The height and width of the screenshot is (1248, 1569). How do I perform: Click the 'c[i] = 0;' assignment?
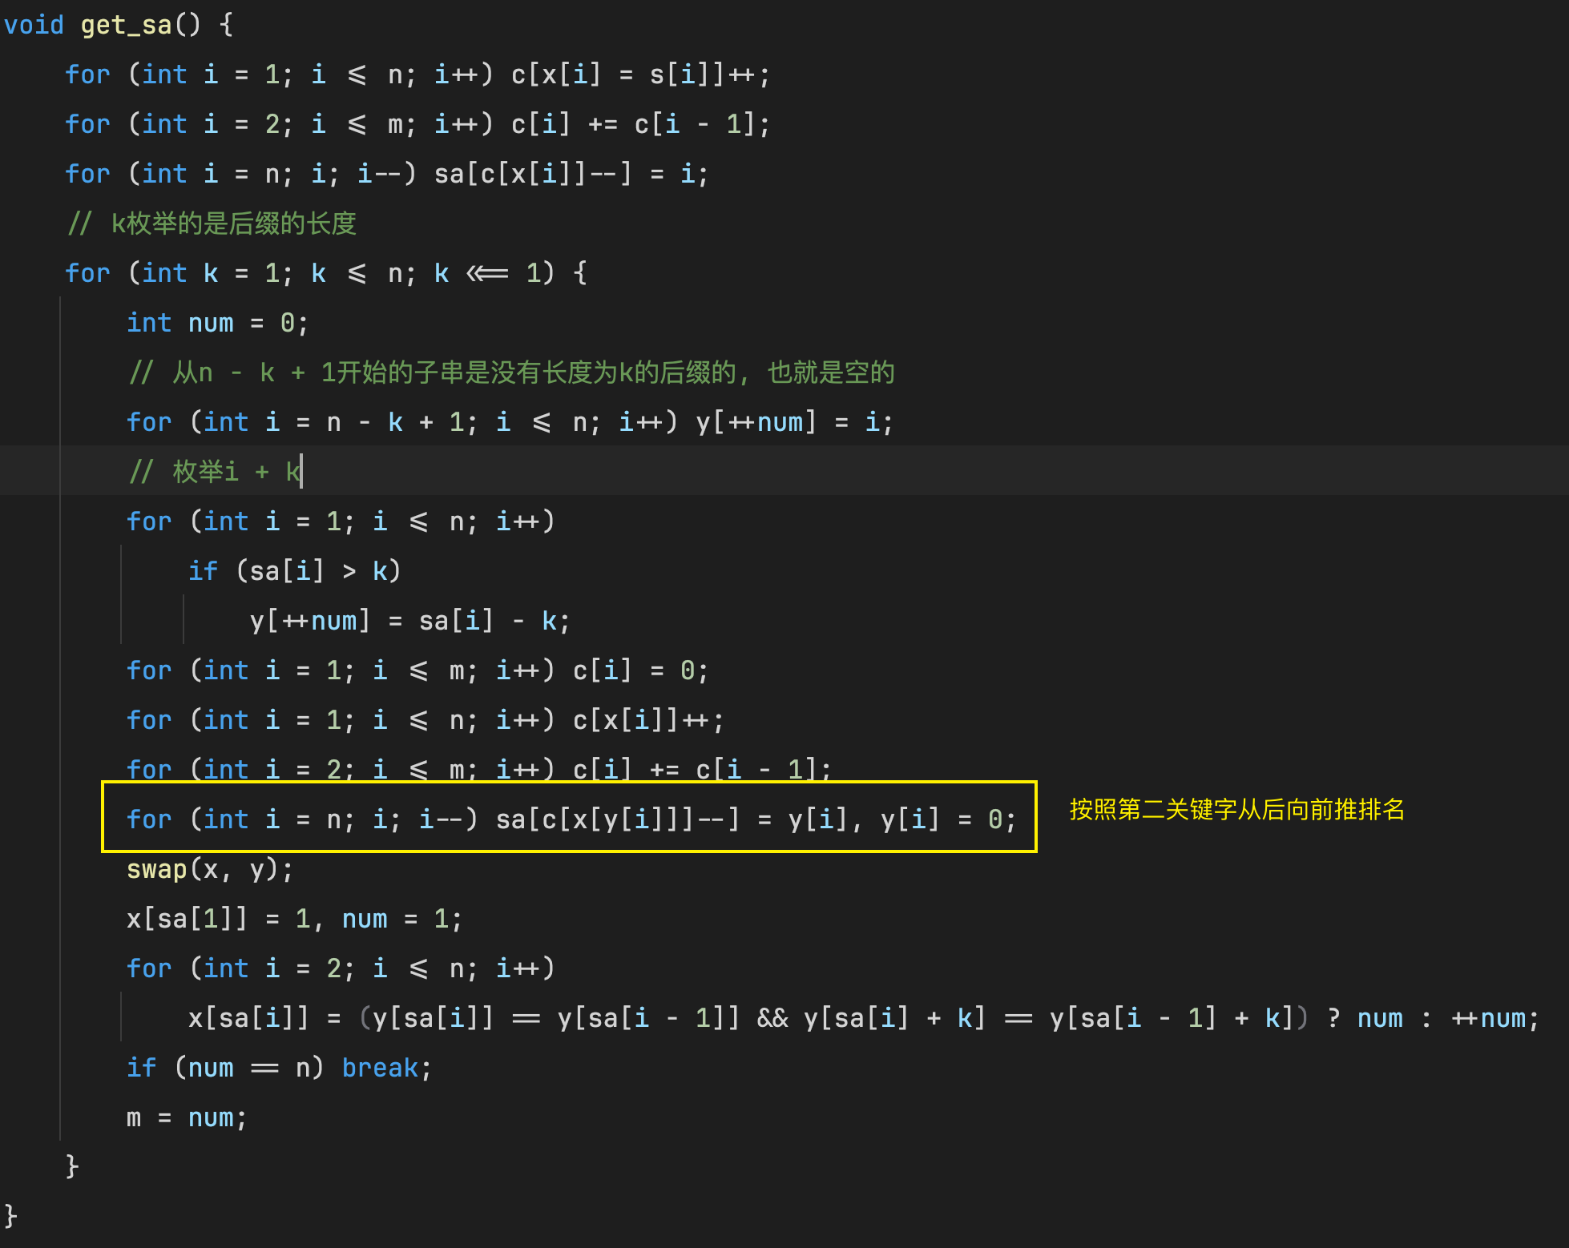click(x=640, y=670)
